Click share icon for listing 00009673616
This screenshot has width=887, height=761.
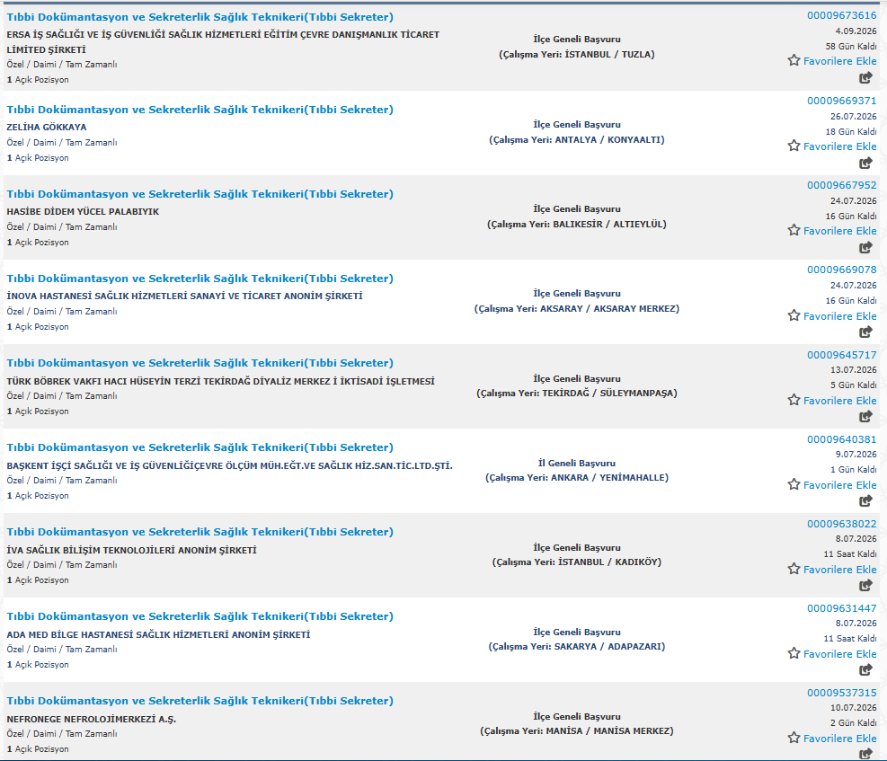865,78
